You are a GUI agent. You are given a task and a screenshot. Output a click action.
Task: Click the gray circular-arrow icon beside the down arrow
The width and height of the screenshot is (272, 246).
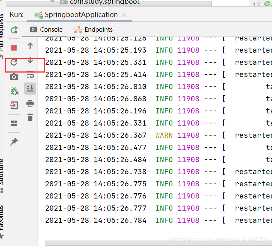14,62
